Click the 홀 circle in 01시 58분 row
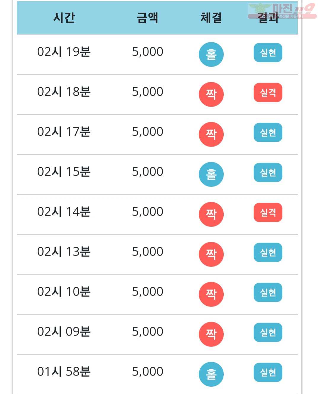 click(x=211, y=374)
